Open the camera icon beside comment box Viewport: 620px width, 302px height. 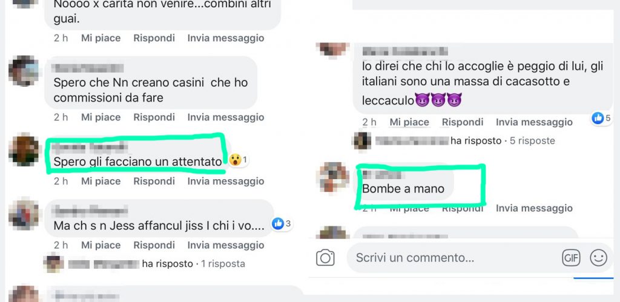[325, 258]
